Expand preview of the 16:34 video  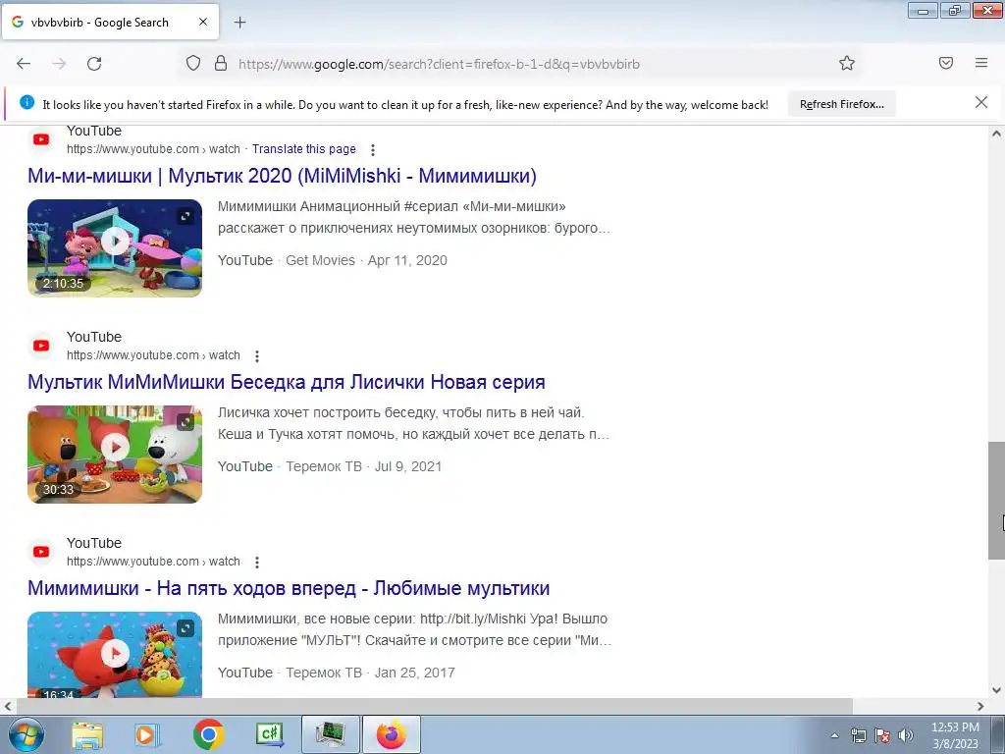(x=185, y=628)
